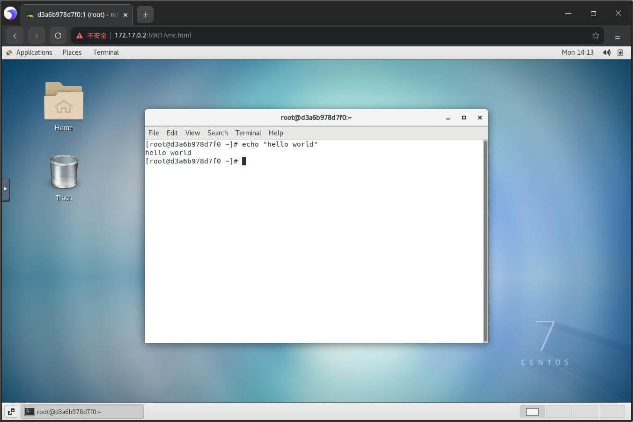
Task: Click the battery indicator in the top panel
Action: (620, 52)
